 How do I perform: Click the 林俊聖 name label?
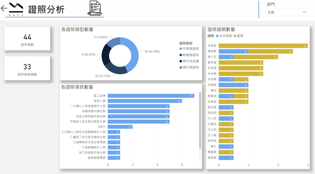(212, 46)
